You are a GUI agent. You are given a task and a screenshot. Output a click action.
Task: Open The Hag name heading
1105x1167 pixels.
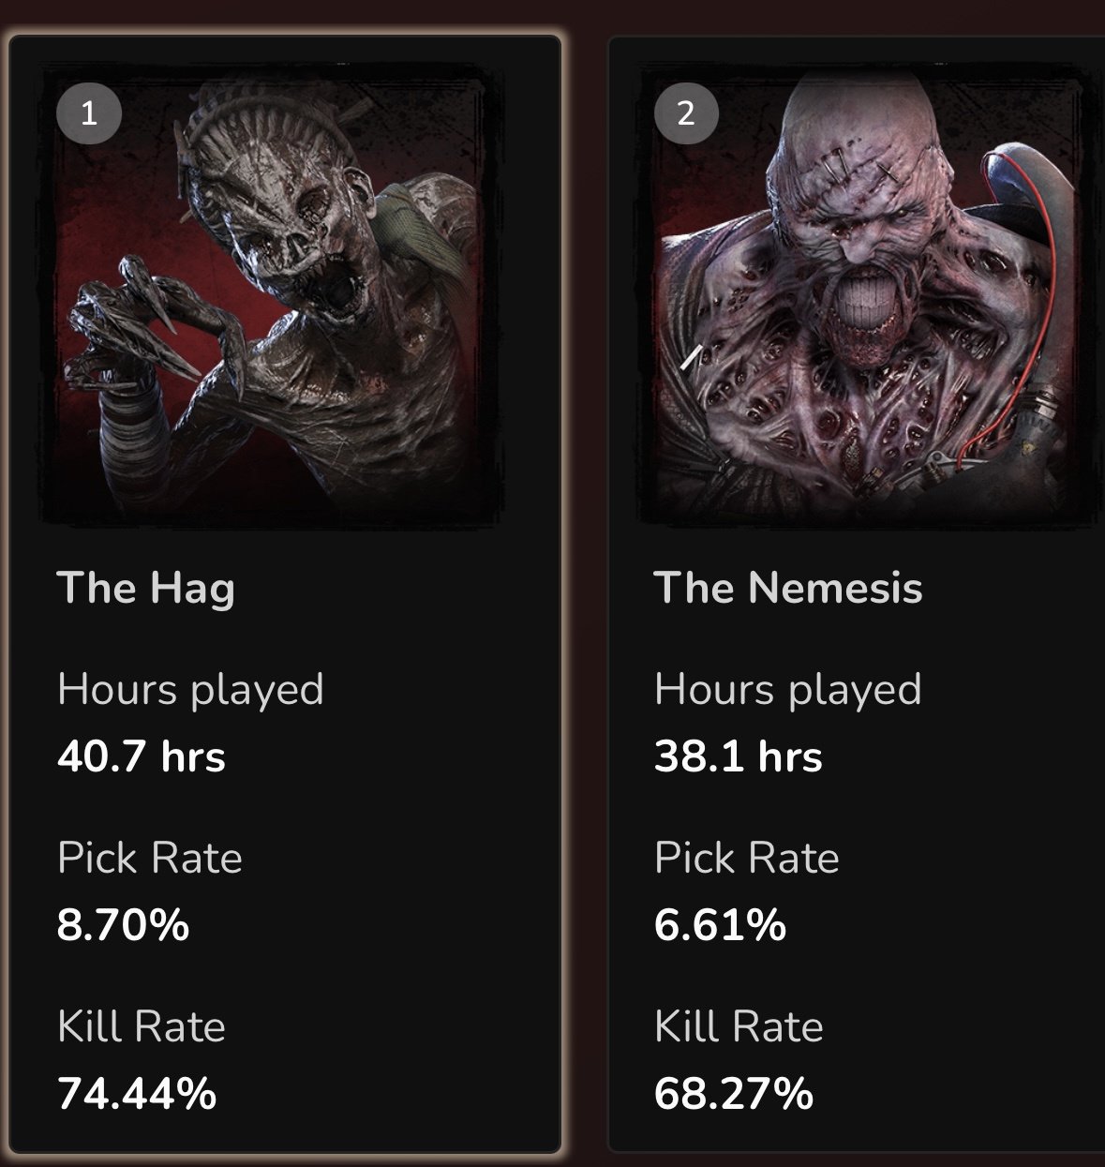click(146, 589)
